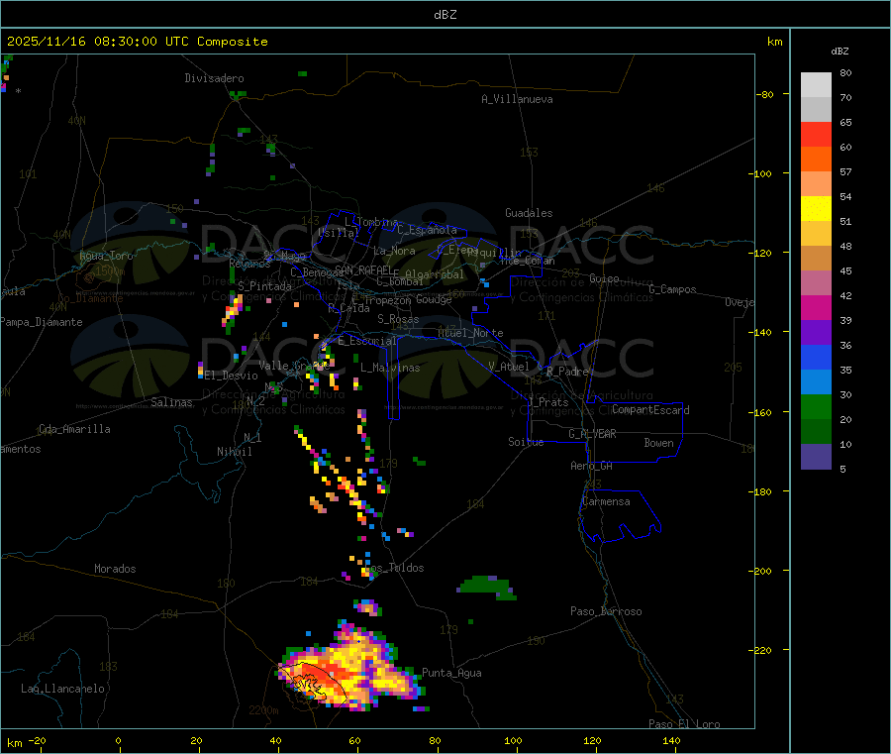The width and height of the screenshot is (891, 754).
Task: Click the 'V_Atuel' place label
Action: tap(509, 367)
